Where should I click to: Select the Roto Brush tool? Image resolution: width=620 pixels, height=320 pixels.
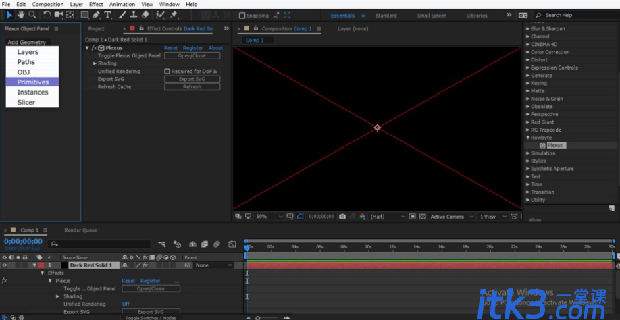tap(160, 15)
